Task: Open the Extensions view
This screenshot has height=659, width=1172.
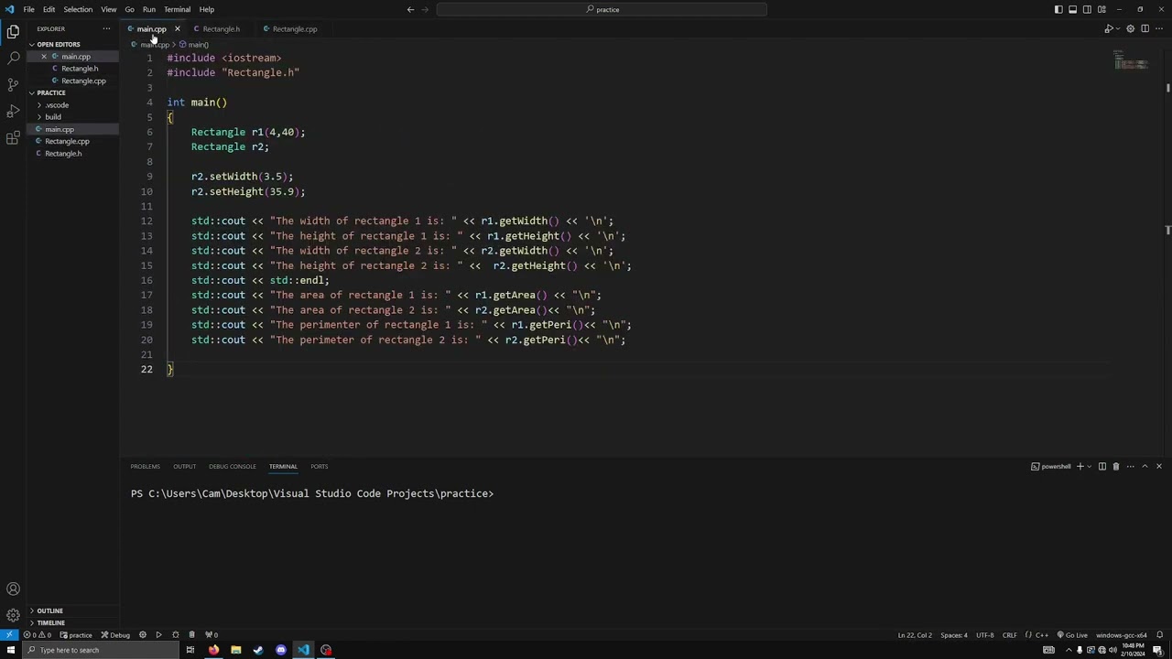Action: click(x=13, y=137)
